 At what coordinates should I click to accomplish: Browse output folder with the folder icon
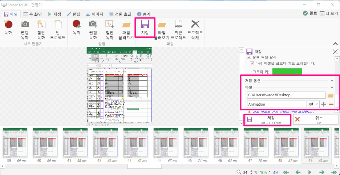click(330, 95)
